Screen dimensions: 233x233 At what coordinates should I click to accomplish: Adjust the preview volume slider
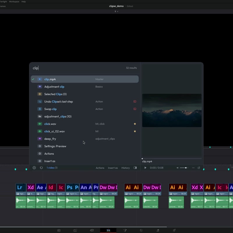click(x=184, y=168)
